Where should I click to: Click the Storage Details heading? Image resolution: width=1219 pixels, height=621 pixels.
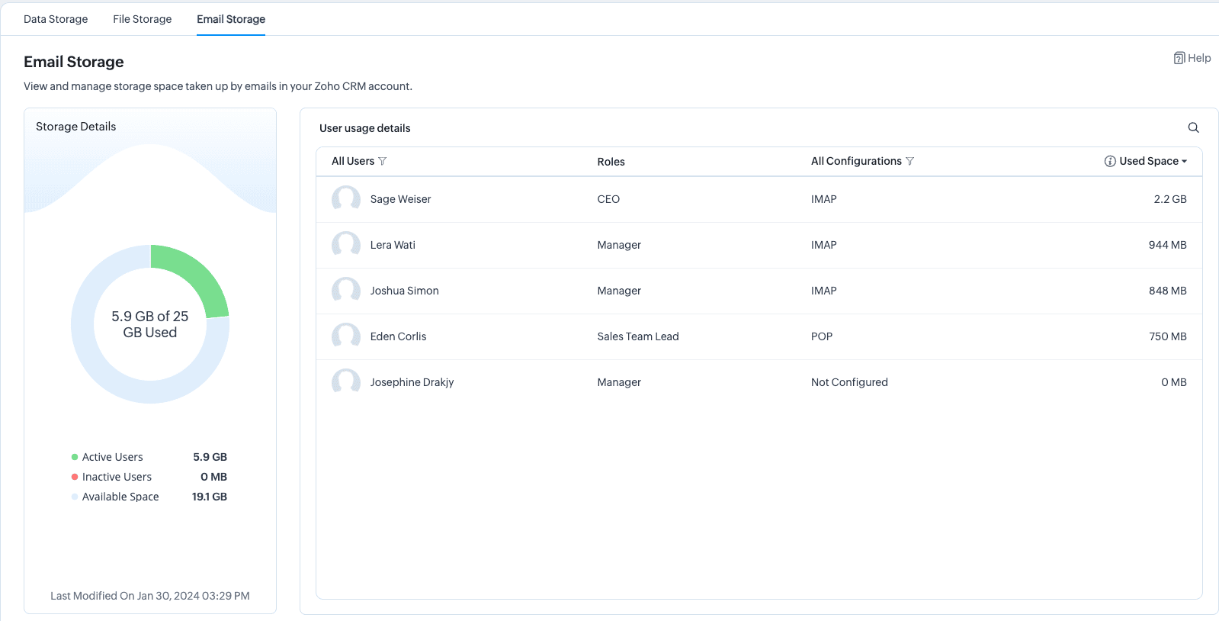(x=76, y=127)
